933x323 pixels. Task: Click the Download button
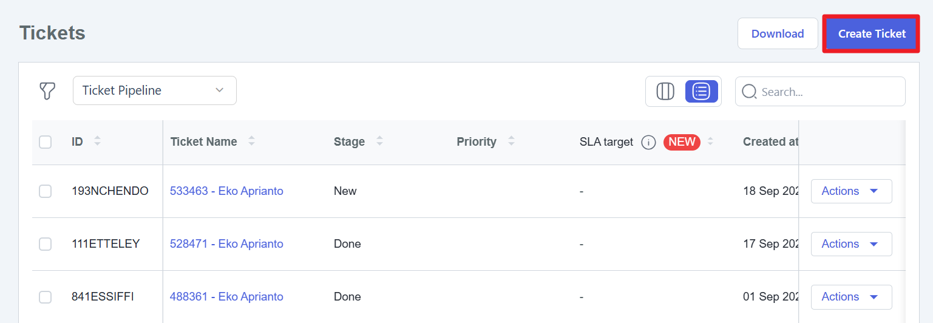pos(777,34)
